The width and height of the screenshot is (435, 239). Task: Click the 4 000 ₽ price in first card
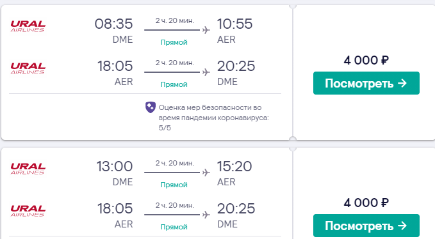tap(366, 60)
